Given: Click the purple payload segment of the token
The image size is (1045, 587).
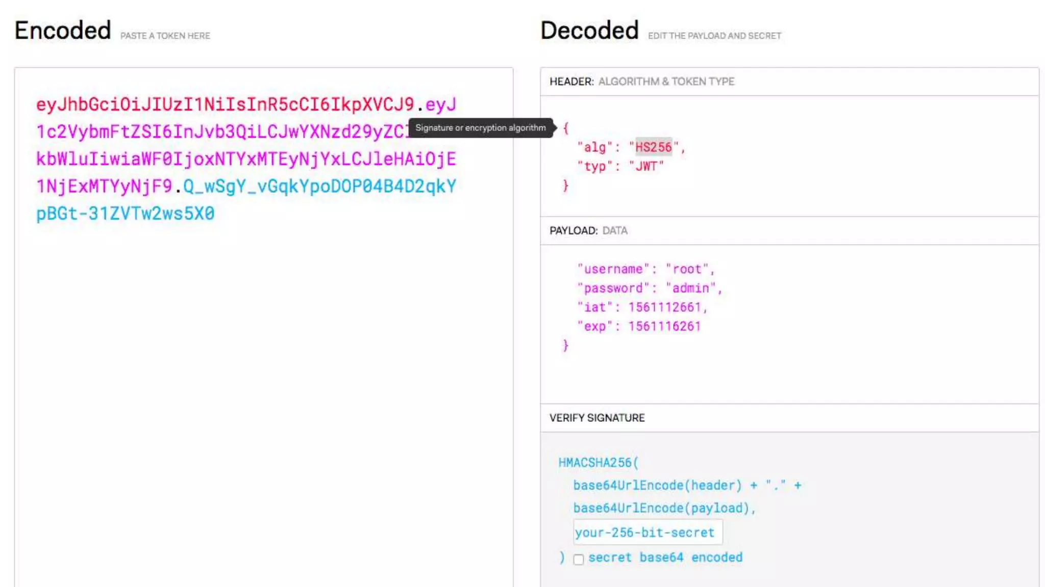Looking at the screenshot, I should pos(245,159).
